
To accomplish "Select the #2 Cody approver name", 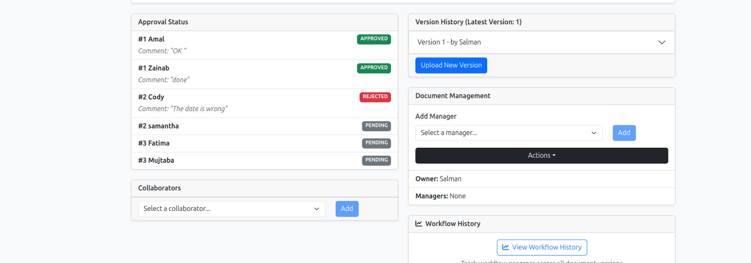I will click(x=151, y=98).
